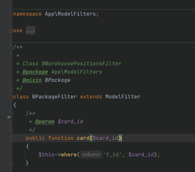Click the string 'f_id'

tap(112, 154)
